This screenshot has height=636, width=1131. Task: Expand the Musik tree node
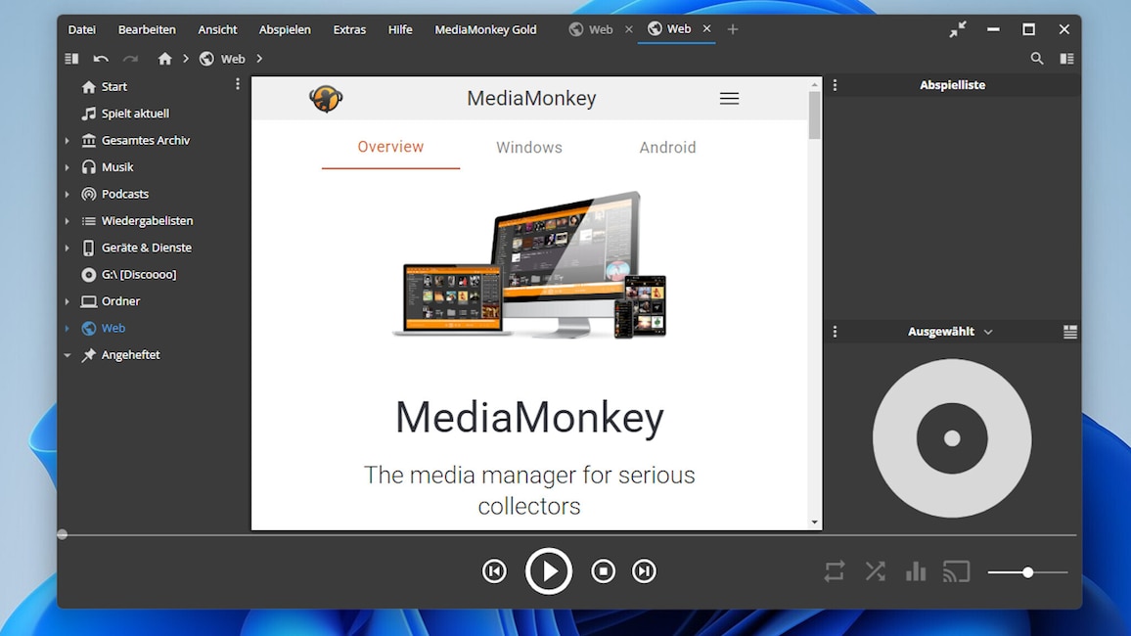pyautogui.click(x=68, y=167)
